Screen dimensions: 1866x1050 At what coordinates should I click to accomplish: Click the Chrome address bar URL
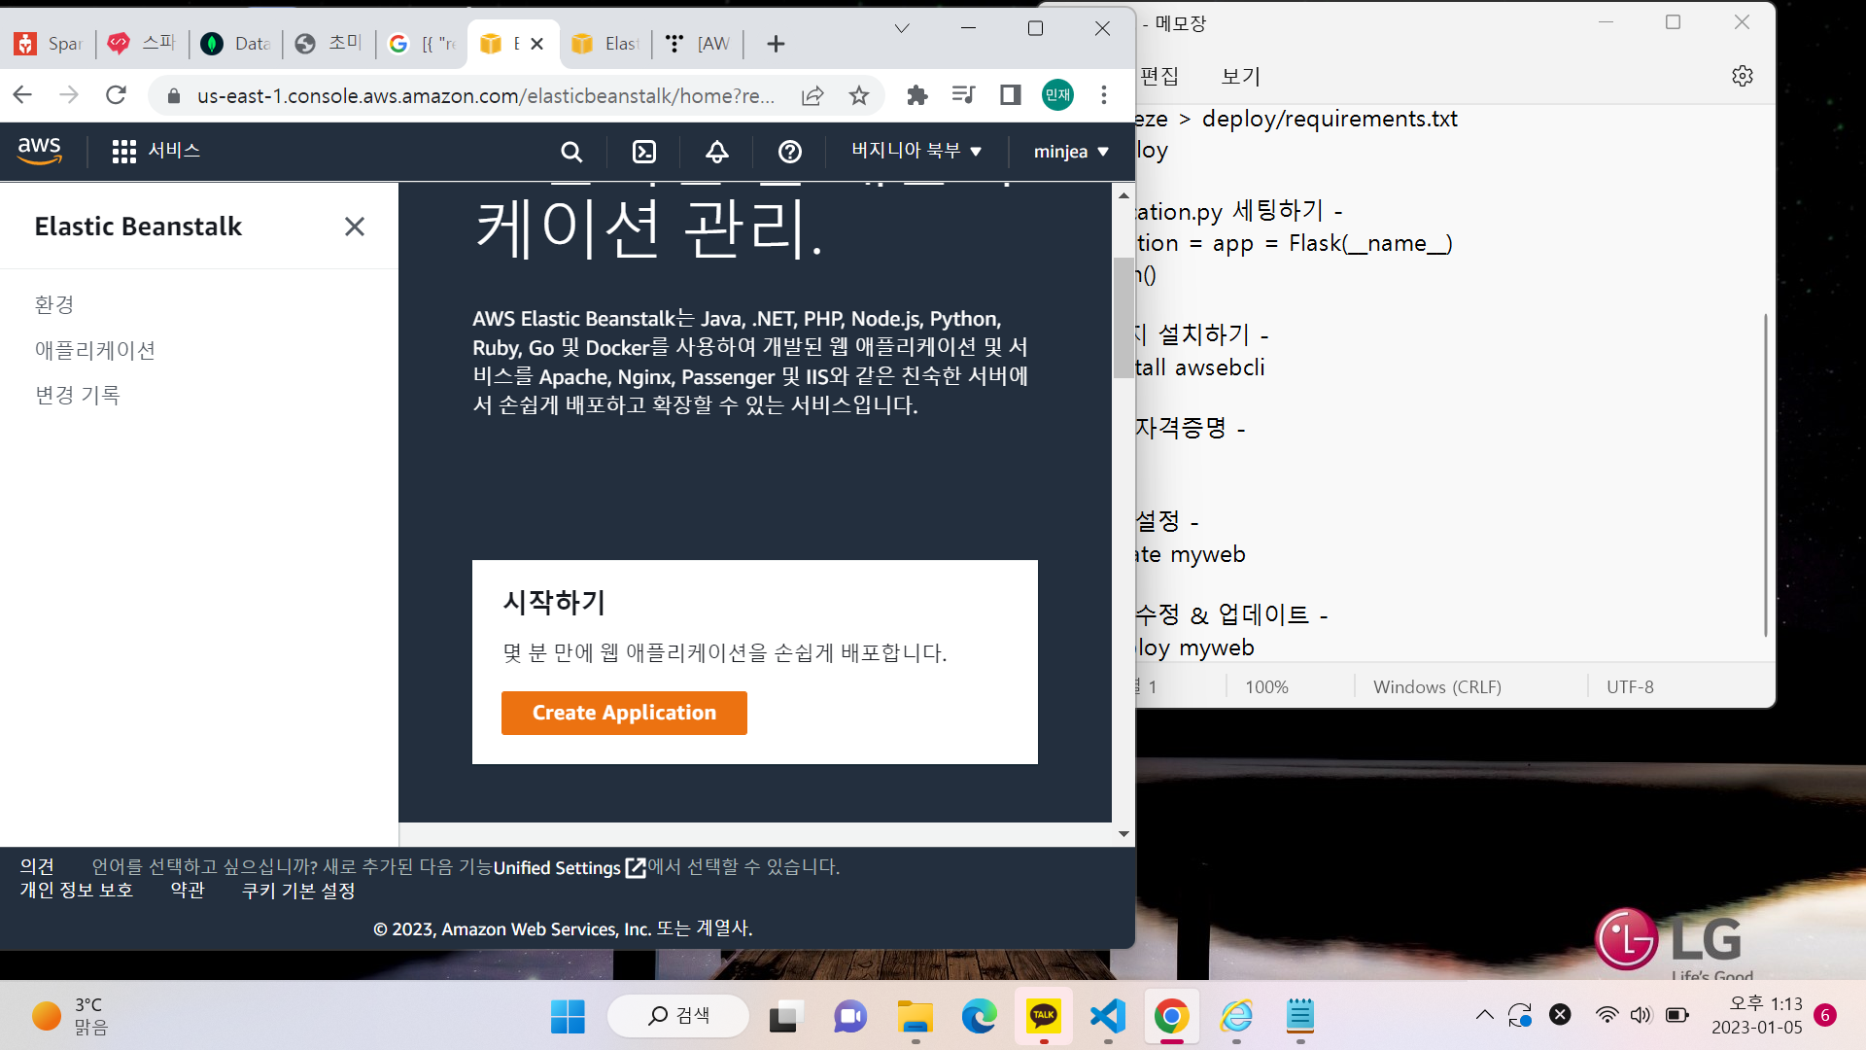[x=486, y=95]
